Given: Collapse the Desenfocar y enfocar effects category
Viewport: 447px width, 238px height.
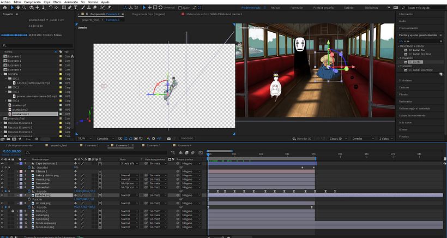Looking at the screenshot, I should click(399, 46).
